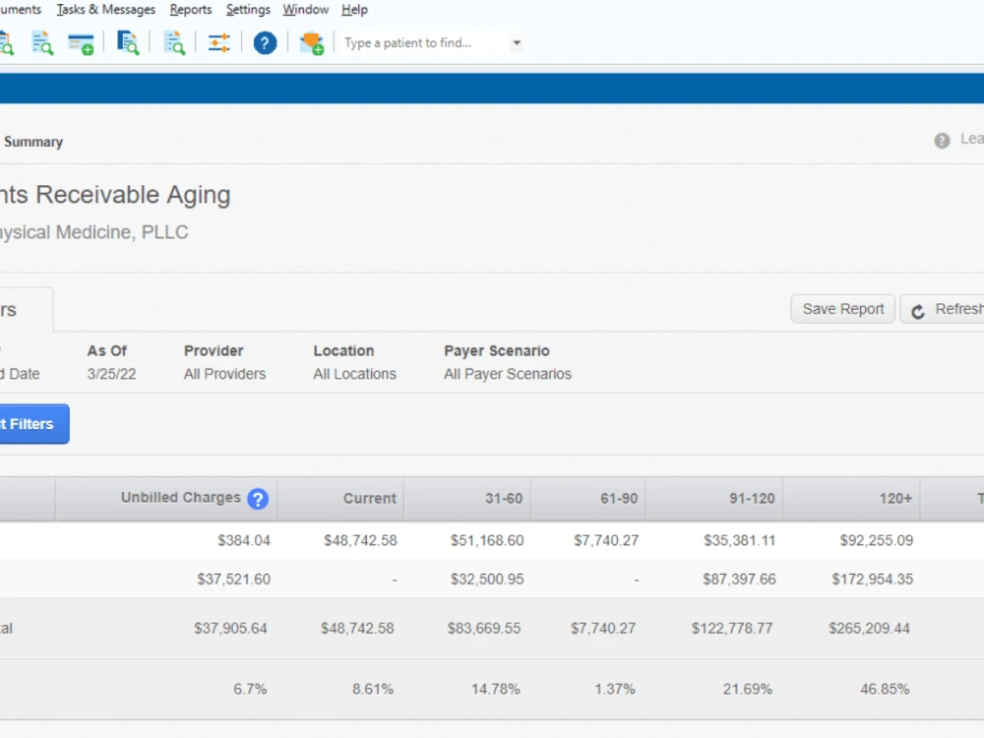Click the $172,954.35 cell
This screenshot has width=984, height=738.
pyautogui.click(x=872, y=580)
